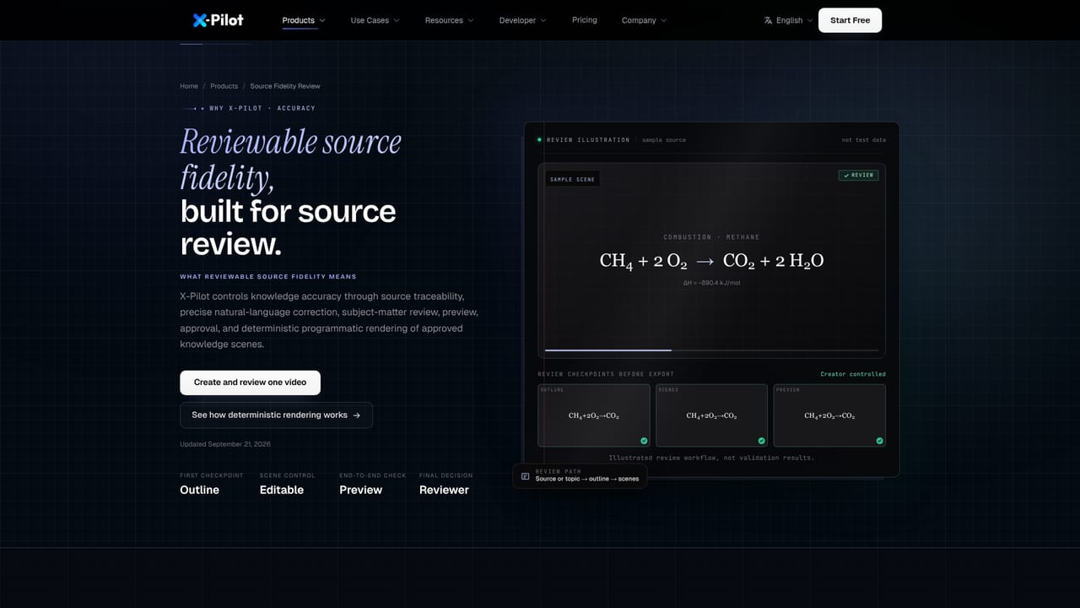Click the Start Free button
Screen dimensions: 1080x608
[850, 20]
